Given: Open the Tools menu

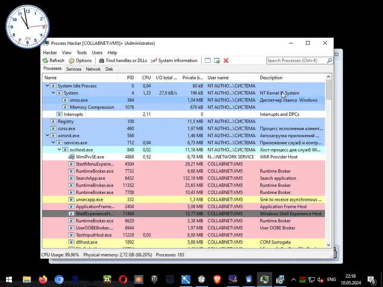Looking at the screenshot, I should [x=82, y=53].
